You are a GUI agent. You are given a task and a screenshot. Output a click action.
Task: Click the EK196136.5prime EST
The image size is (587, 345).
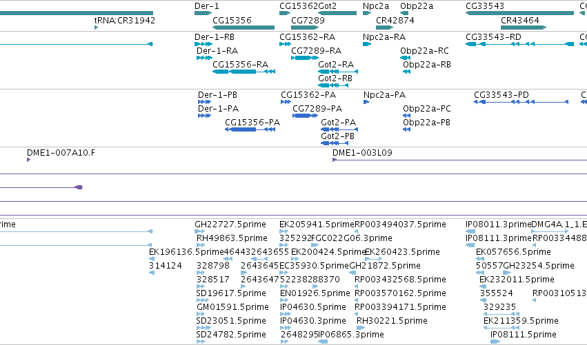pyautogui.click(x=152, y=259)
